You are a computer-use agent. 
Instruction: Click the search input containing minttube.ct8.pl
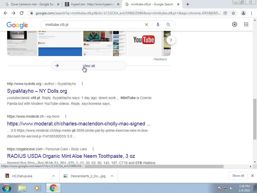(x=93, y=25)
